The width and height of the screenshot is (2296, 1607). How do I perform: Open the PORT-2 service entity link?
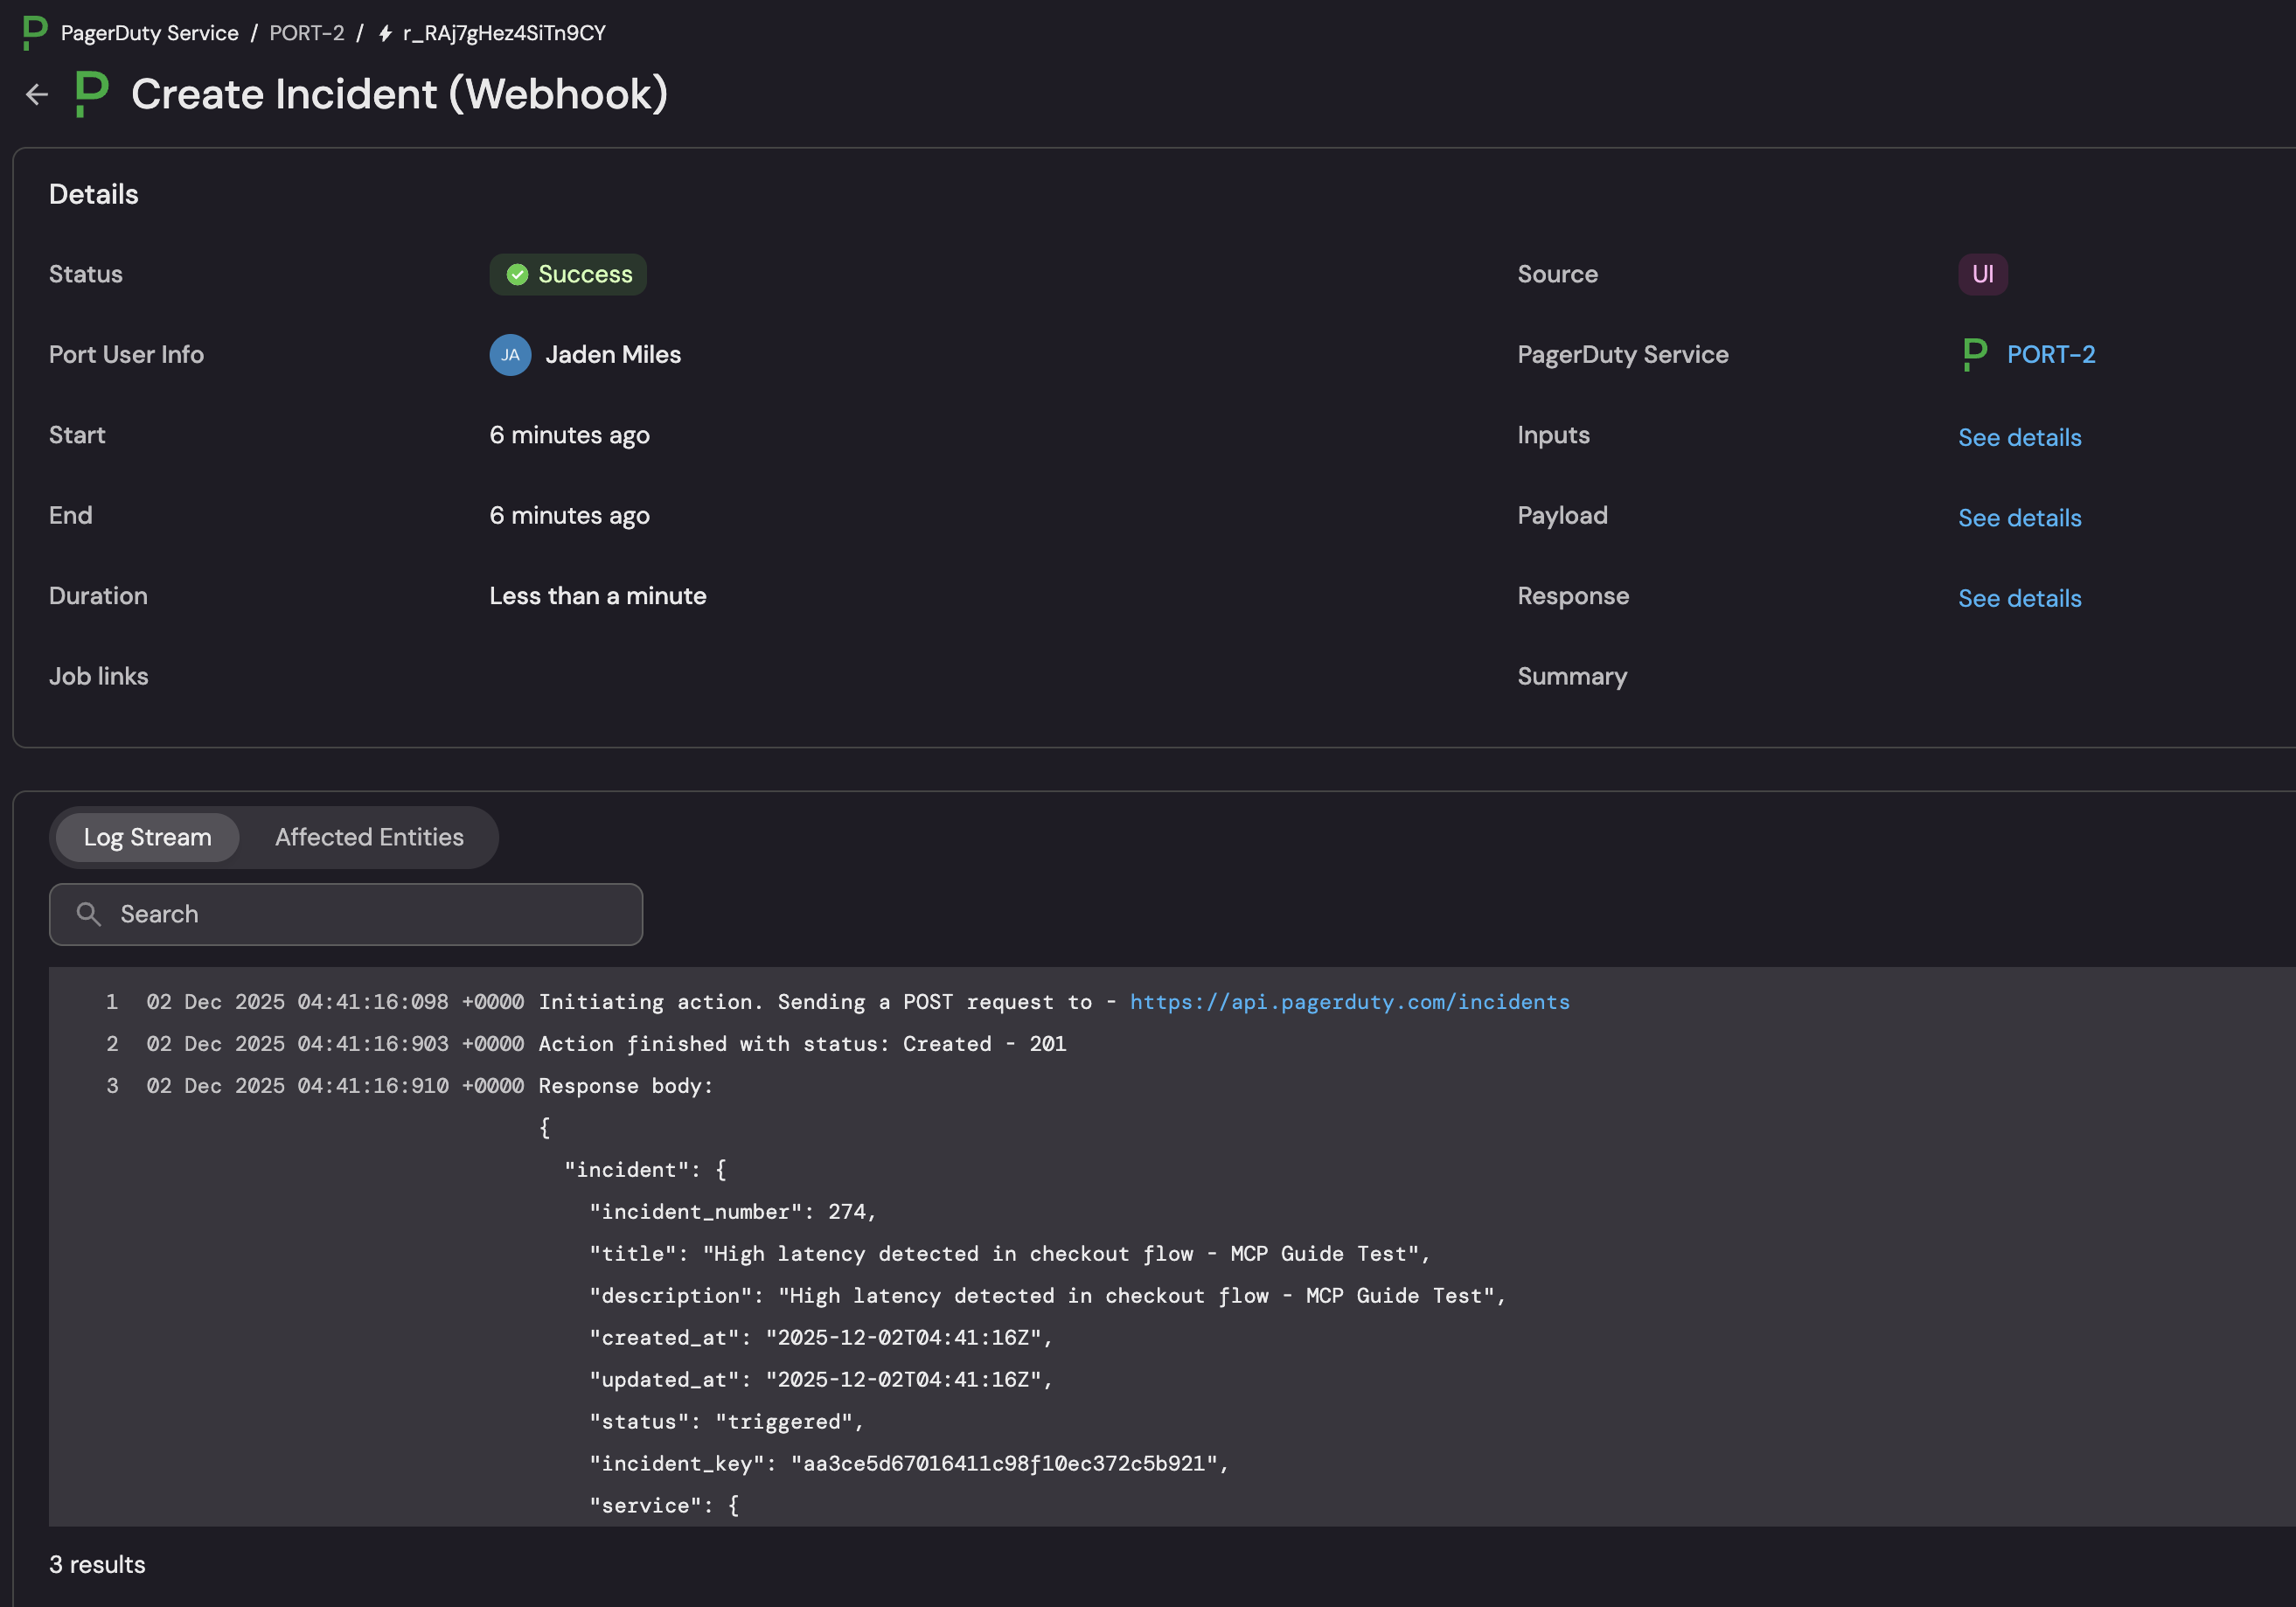[2050, 355]
